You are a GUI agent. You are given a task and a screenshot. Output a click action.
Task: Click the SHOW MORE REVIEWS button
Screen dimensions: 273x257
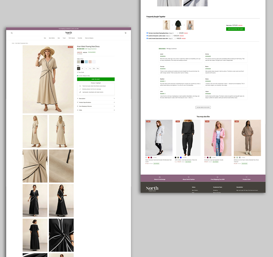pos(203,107)
